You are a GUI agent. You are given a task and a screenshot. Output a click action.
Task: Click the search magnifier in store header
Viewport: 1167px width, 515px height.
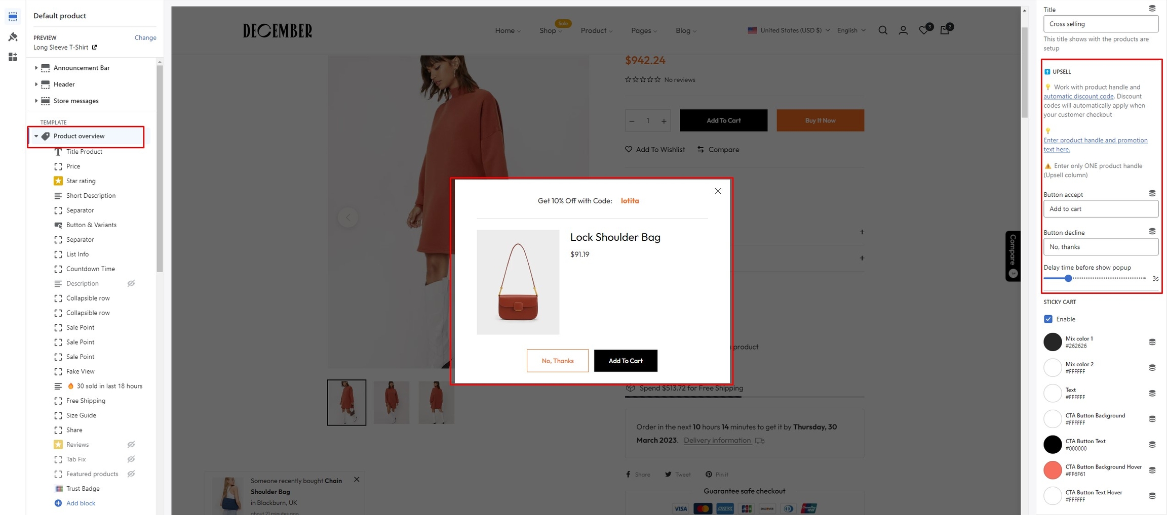pos(883,30)
